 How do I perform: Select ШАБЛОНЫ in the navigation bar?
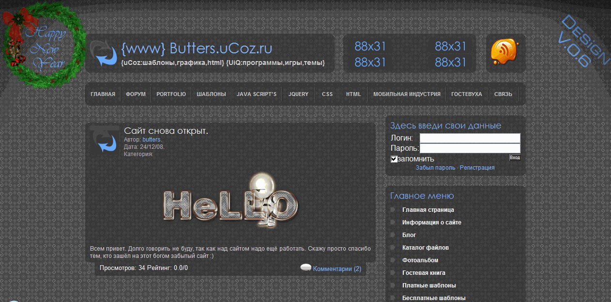[x=211, y=94]
